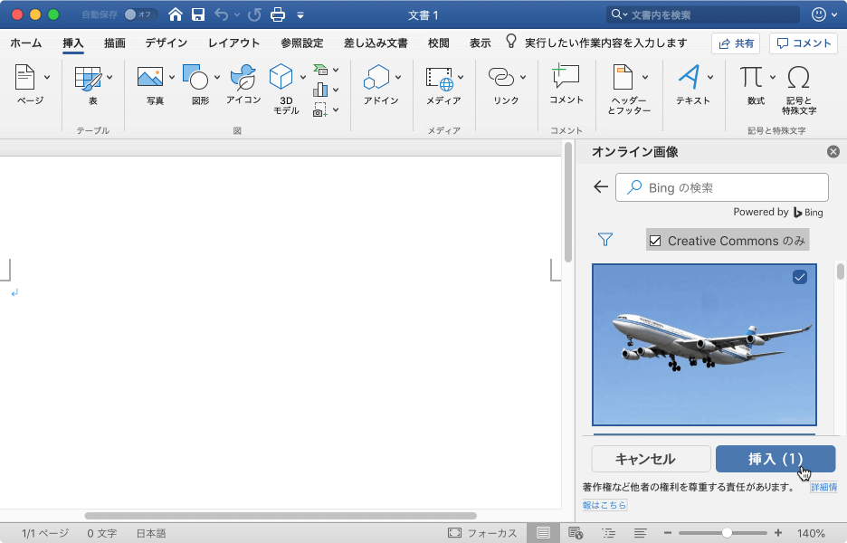
Task: Expand the 写真 dropdown arrow
Action: pos(172,77)
